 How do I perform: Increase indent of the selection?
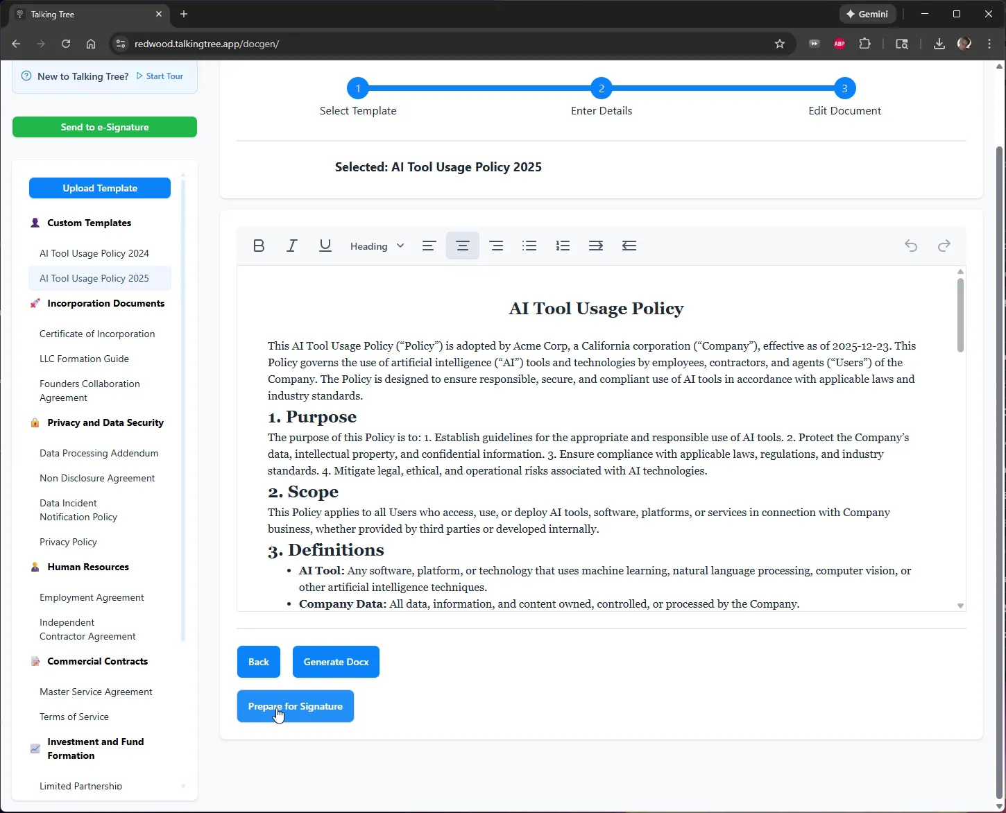coord(596,246)
